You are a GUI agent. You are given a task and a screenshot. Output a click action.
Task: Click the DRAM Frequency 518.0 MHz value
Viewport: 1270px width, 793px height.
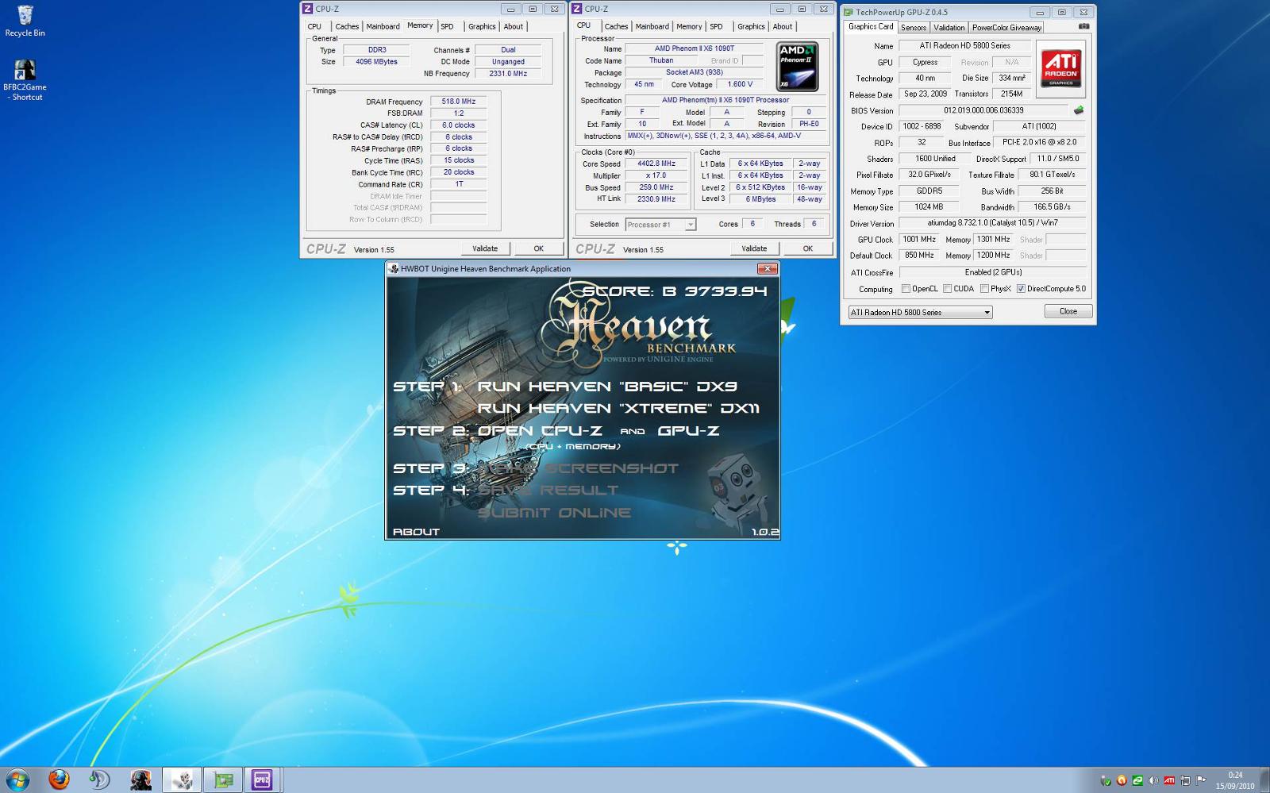coord(458,102)
